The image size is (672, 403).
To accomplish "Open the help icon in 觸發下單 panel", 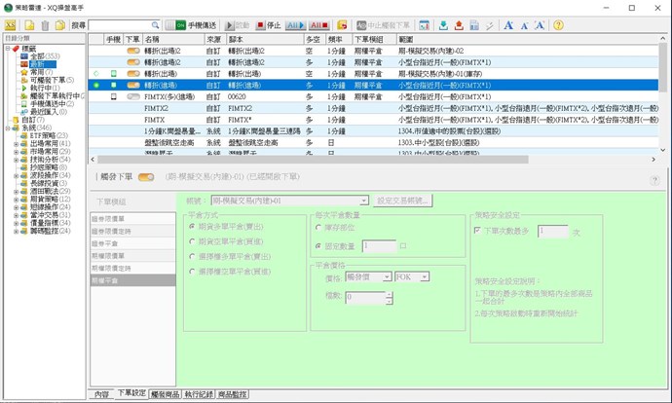I will tap(654, 180).
